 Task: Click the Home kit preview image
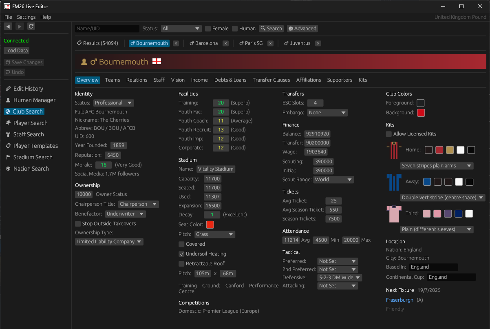(x=394, y=150)
